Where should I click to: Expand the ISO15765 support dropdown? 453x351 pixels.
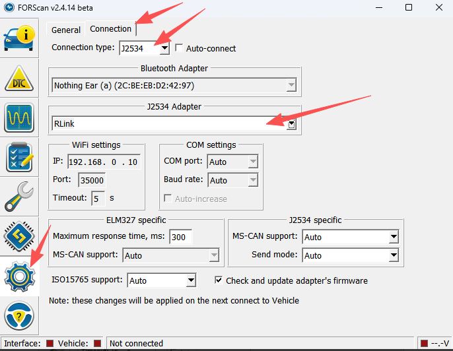pyautogui.click(x=191, y=280)
